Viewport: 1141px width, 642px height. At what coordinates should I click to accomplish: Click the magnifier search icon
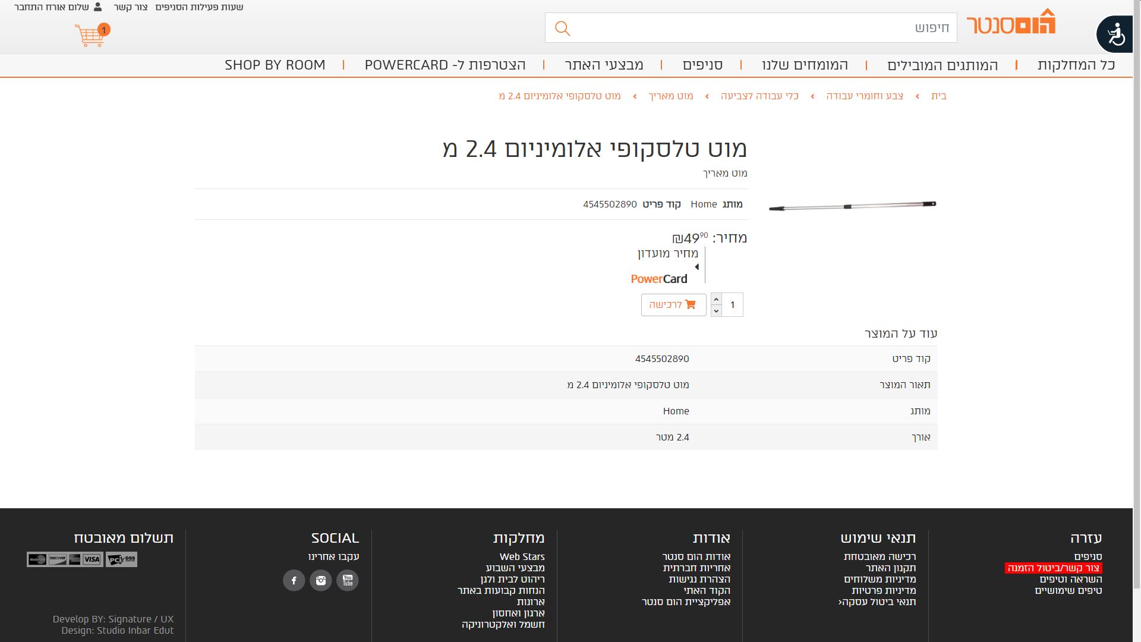(x=562, y=28)
